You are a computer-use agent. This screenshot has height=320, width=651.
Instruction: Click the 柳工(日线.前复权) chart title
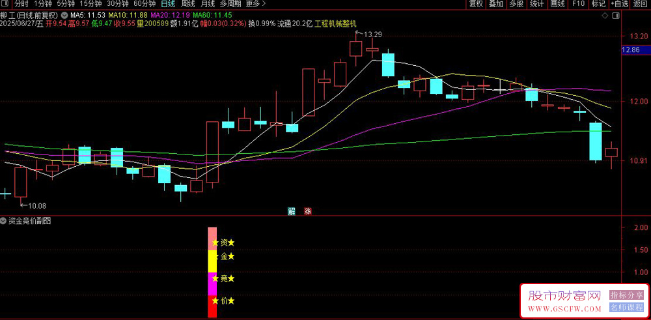[29, 16]
